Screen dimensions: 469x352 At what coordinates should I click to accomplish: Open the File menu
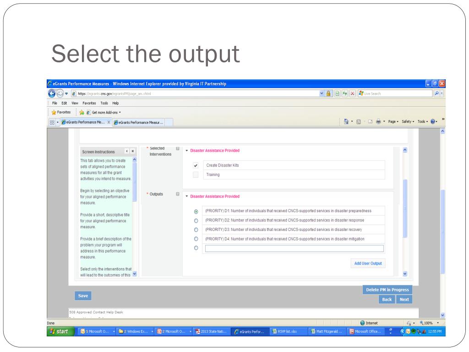tap(55, 103)
